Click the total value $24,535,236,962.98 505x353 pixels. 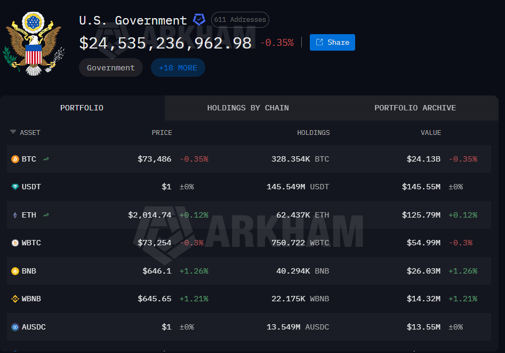[x=165, y=43]
